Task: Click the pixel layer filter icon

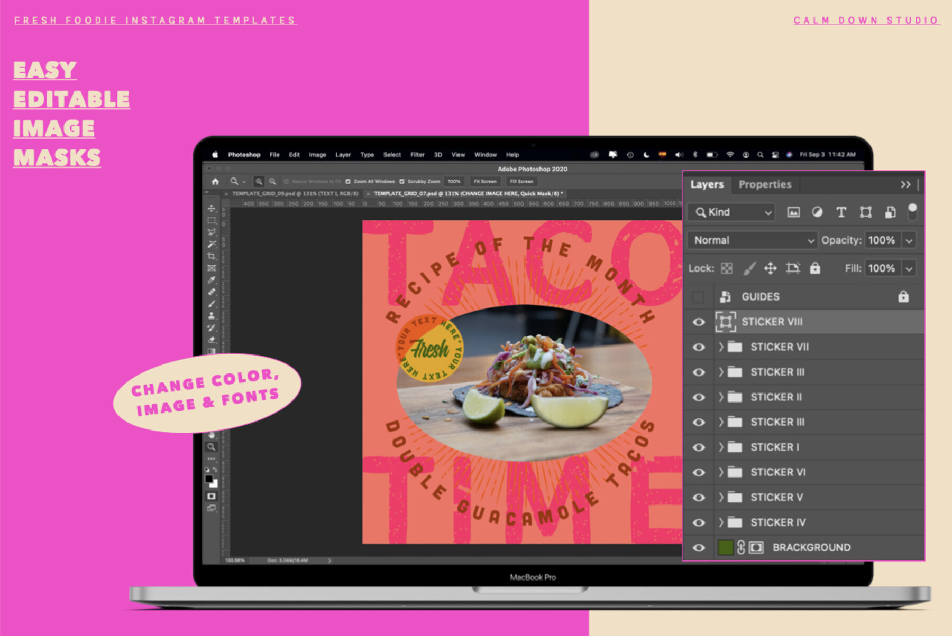Action: pyautogui.click(x=793, y=212)
